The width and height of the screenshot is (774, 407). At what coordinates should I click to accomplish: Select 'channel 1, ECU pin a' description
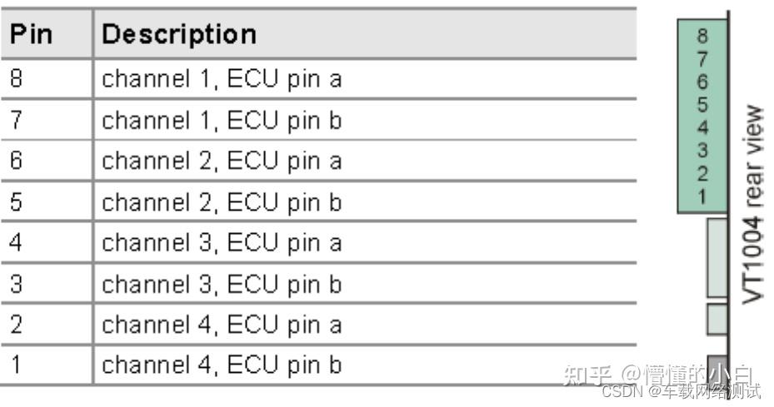(222, 79)
